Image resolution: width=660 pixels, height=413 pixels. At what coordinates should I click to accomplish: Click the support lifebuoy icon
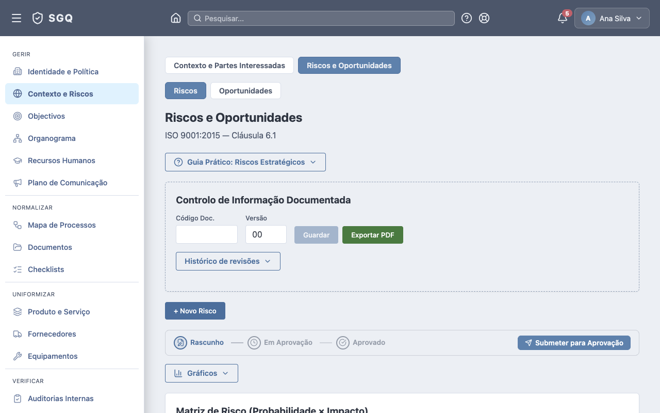[484, 18]
